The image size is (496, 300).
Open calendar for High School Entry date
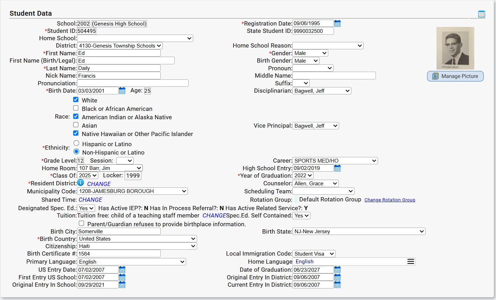(337, 168)
